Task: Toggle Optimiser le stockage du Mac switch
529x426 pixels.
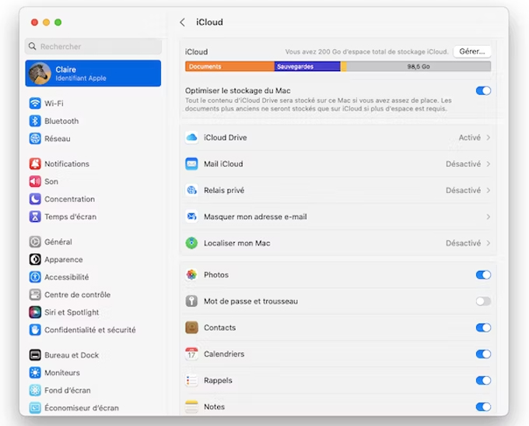Action: point(483,90)
